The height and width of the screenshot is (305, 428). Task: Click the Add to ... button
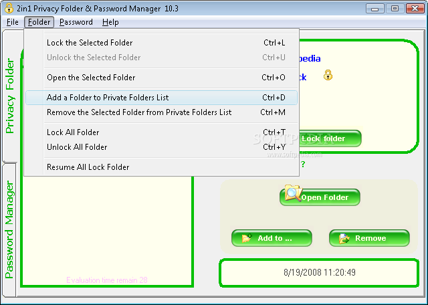click(272, 238)
